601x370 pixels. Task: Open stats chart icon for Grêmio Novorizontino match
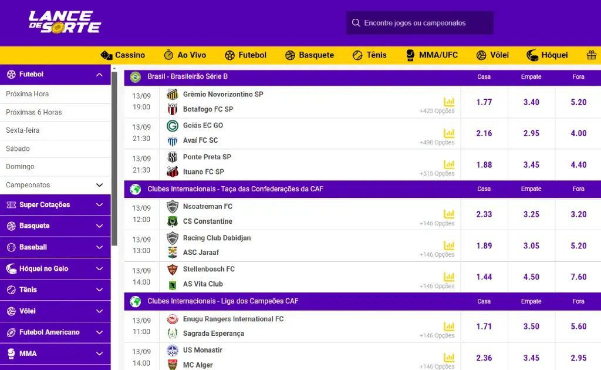click(x=449, y=102)
